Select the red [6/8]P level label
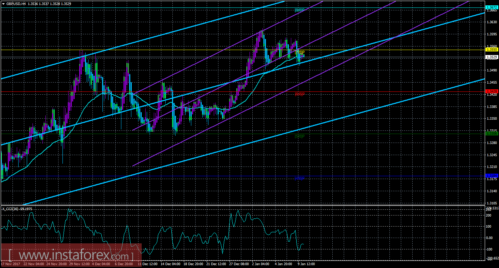499x268 pixels. tap(299, 94)
